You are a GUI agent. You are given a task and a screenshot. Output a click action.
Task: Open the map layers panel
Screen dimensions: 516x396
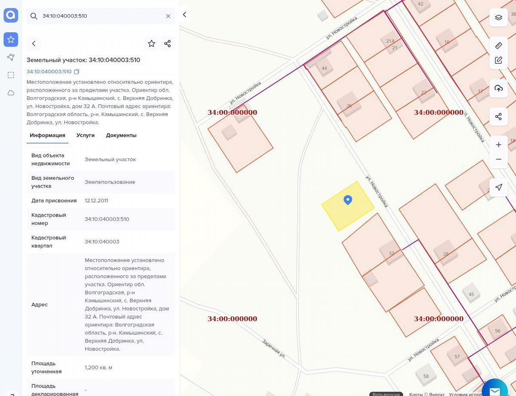tap(498, 18)
